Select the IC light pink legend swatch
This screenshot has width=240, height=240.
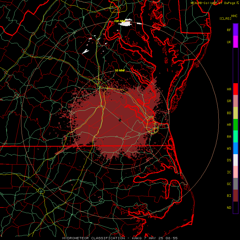pyautogui.click(x=235, y=172)
